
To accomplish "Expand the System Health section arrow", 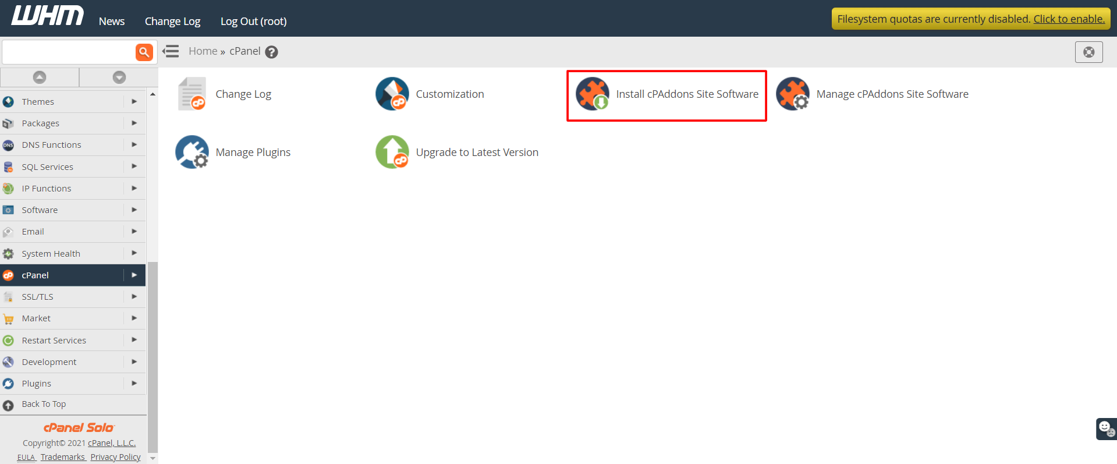I will point(134,253).
